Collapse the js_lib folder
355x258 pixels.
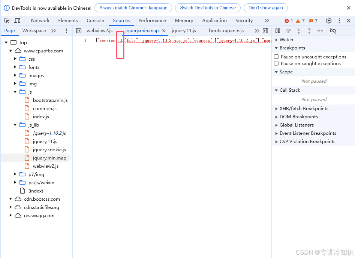coord(15,125)
